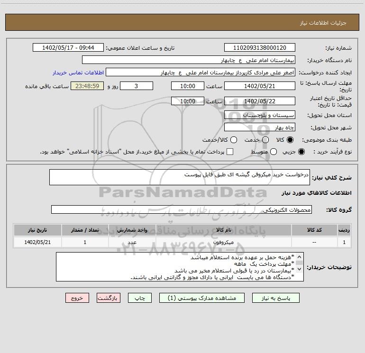This screenshot has width=365, height=353.
Task: Click the عدد unit cell
Action: 132,242
